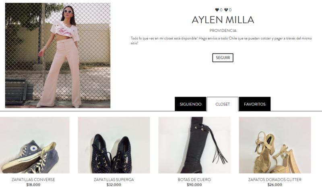Switch to the Closet tab
This screenshot has width=322, height=192.
click(223, 104)
